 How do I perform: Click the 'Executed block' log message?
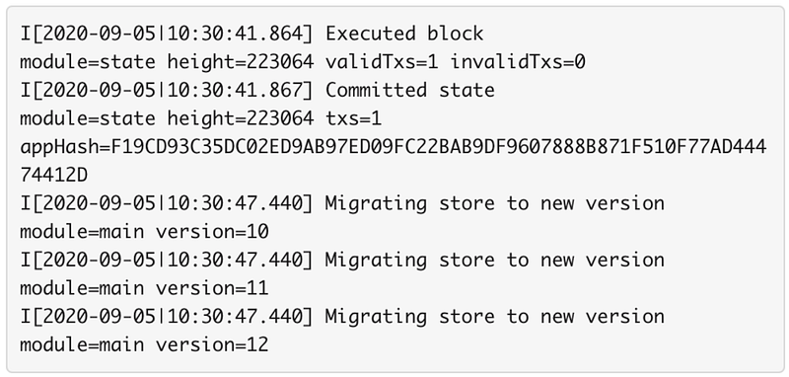[404, 34]
